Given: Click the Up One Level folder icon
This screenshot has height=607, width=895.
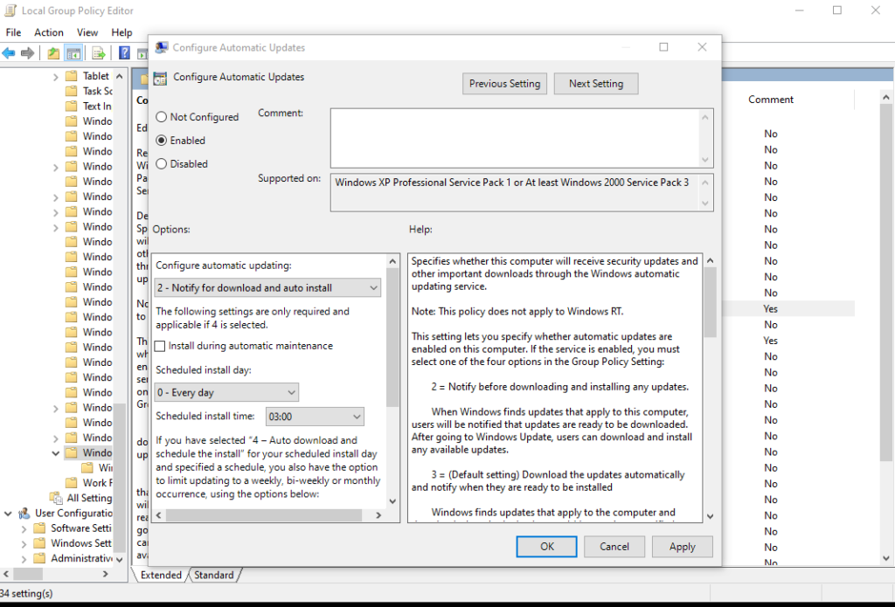Looking at the screenshot, I should click(53, 53).
